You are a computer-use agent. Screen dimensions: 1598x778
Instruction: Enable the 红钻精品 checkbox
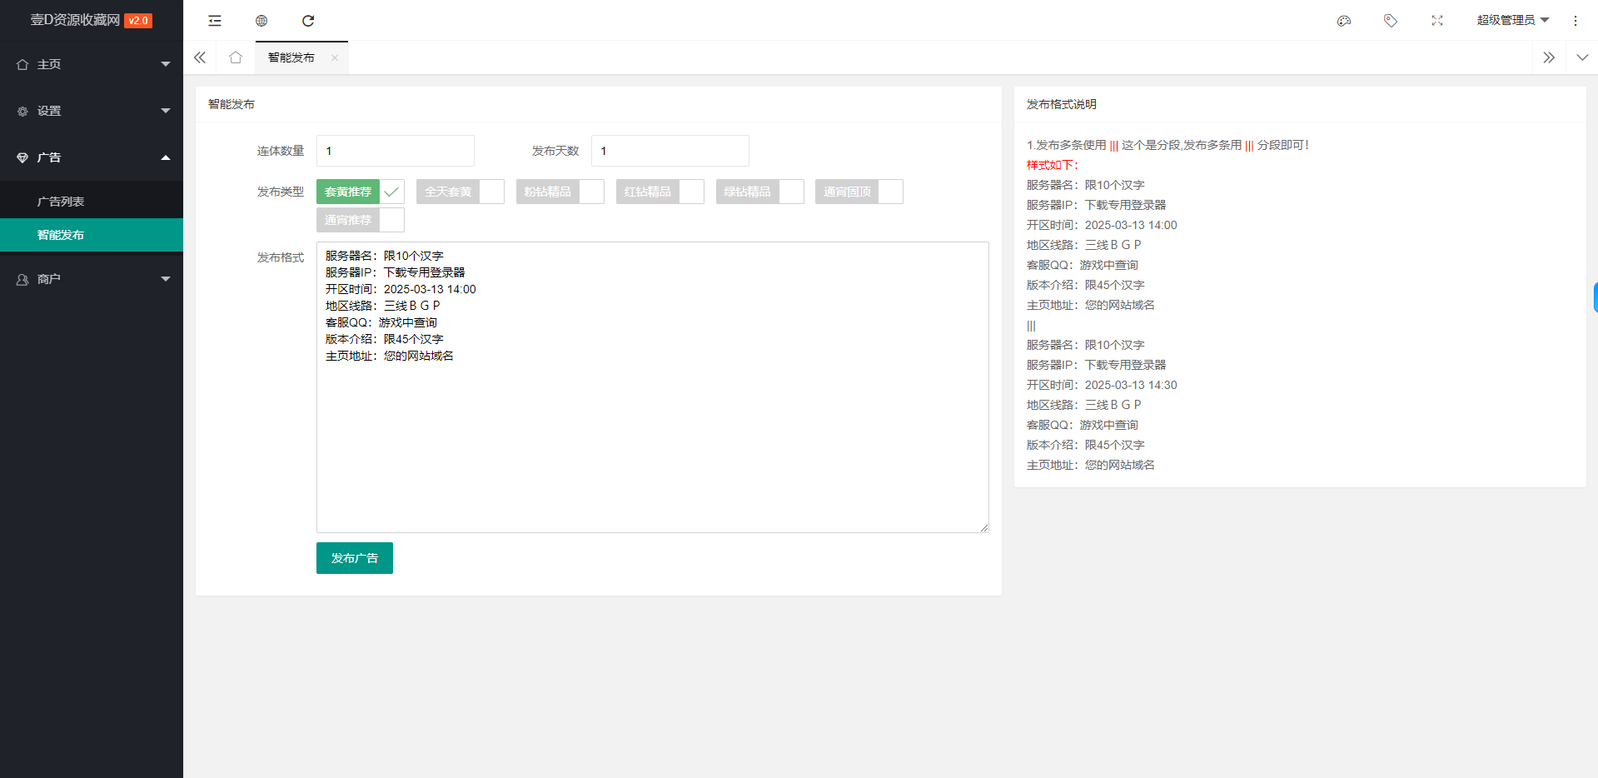pos(660,192)
